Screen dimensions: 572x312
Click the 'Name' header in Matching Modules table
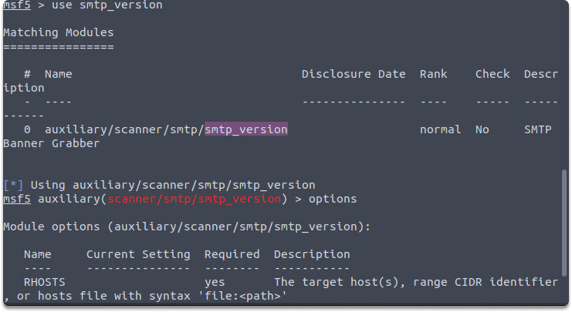(59, 74)
